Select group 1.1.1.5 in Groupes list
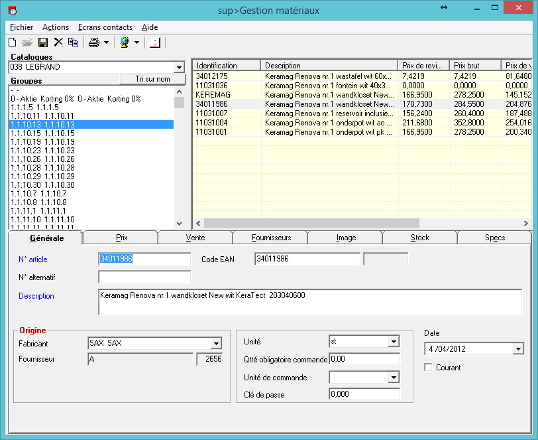This screenshot has height=440, width=538. point(91,108)
